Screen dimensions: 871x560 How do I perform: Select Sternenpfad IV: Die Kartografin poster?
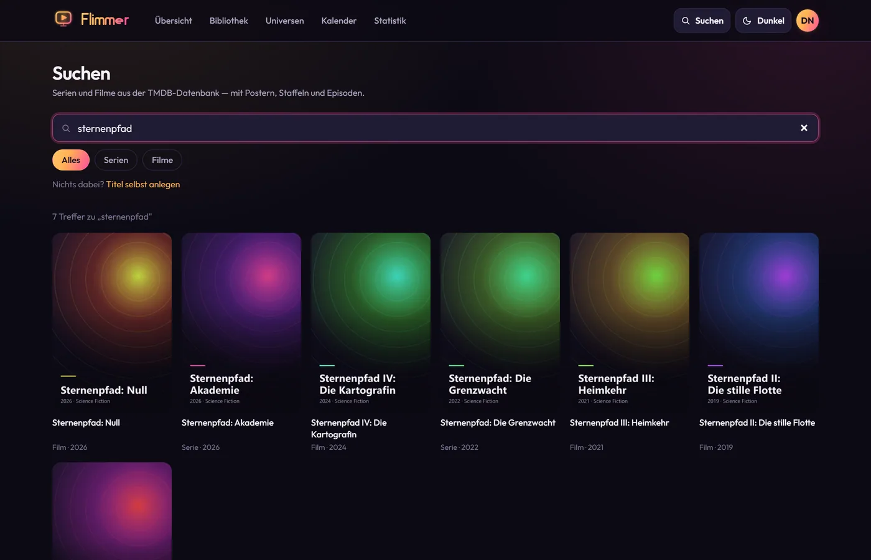(371, 322)
